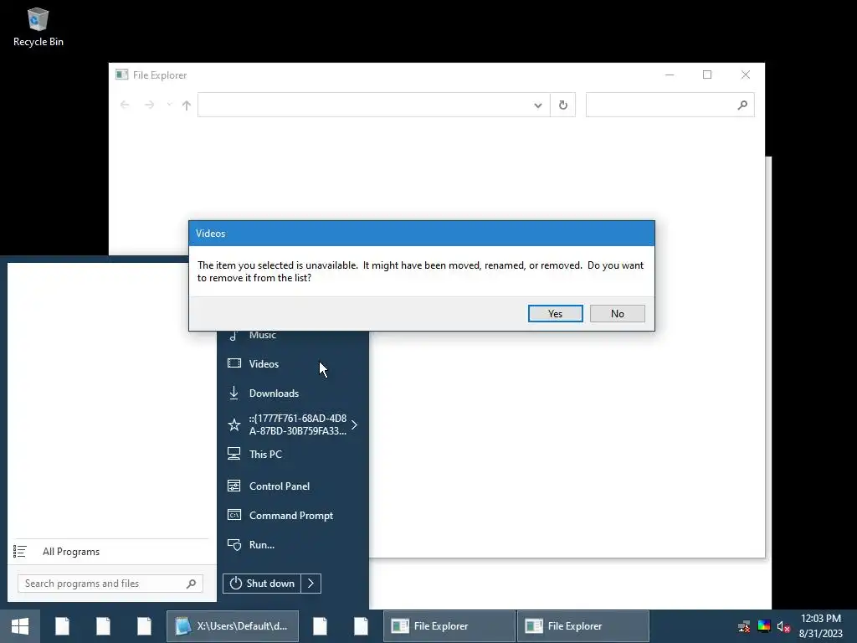Close the File Explorer window
This screenshot has height=643, width=857.
click(x=746, y=75)
